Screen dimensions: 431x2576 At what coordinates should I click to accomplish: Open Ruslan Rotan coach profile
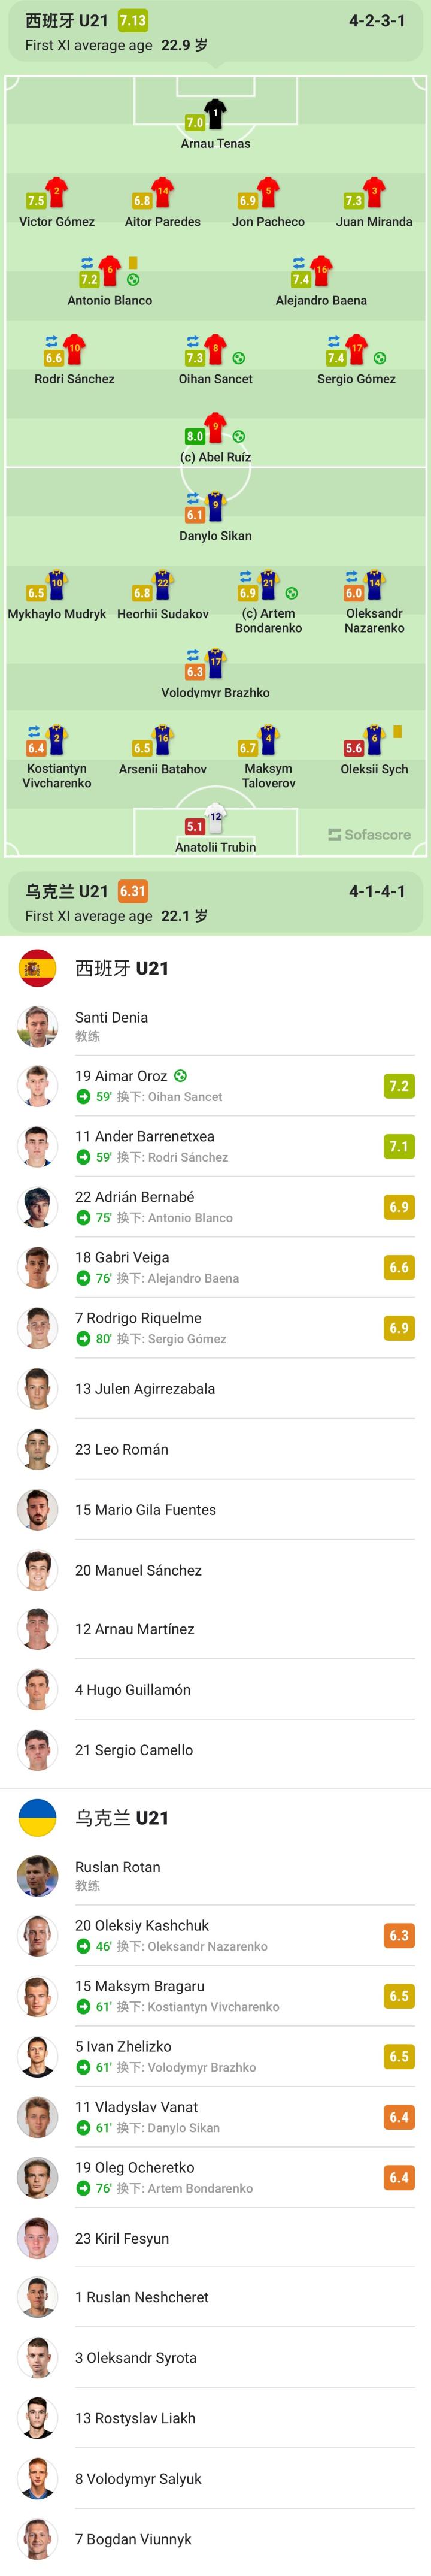click(117, 1875)
